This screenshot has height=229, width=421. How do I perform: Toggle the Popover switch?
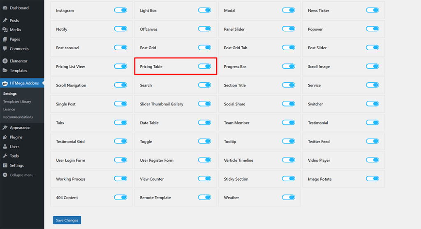(x=372, y=29)
